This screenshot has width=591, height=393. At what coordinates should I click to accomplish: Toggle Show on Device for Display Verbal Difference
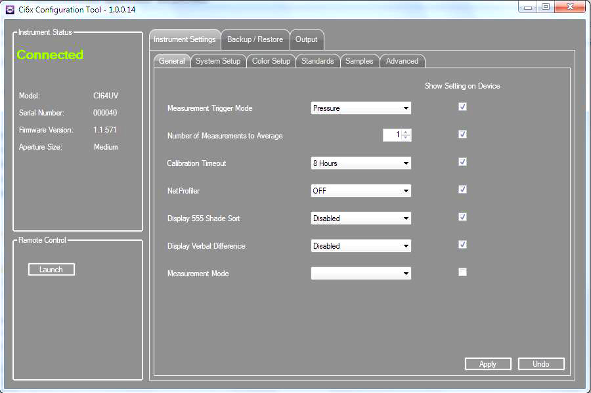coord(462,245)
